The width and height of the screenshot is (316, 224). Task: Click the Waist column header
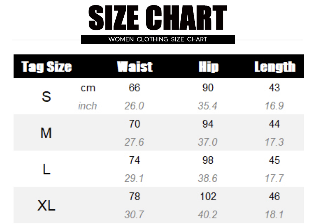pyautogui.click(x=135, y=67)
